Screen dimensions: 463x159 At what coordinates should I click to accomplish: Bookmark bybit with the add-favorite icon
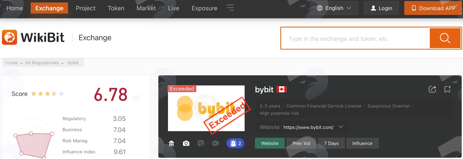pos(447,89)
